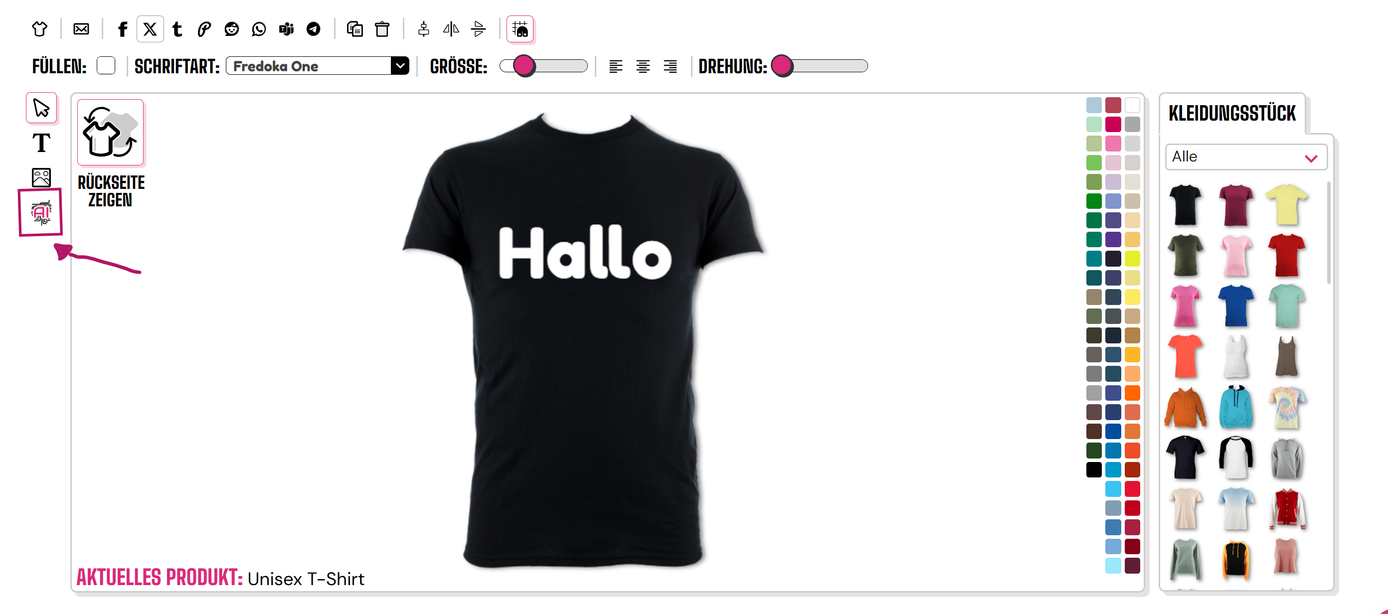Activate the pointer selection tool

coord(41,108)
